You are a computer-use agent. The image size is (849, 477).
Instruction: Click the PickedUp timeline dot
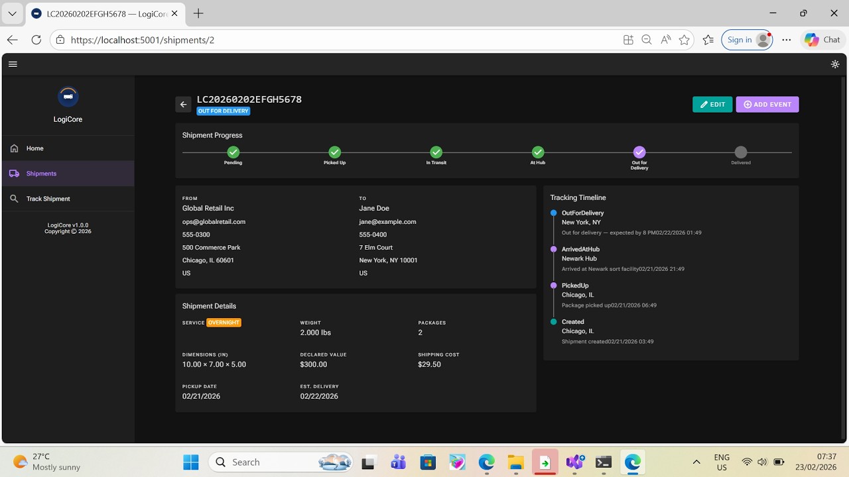pyautogui.click(x=554, y=286)
